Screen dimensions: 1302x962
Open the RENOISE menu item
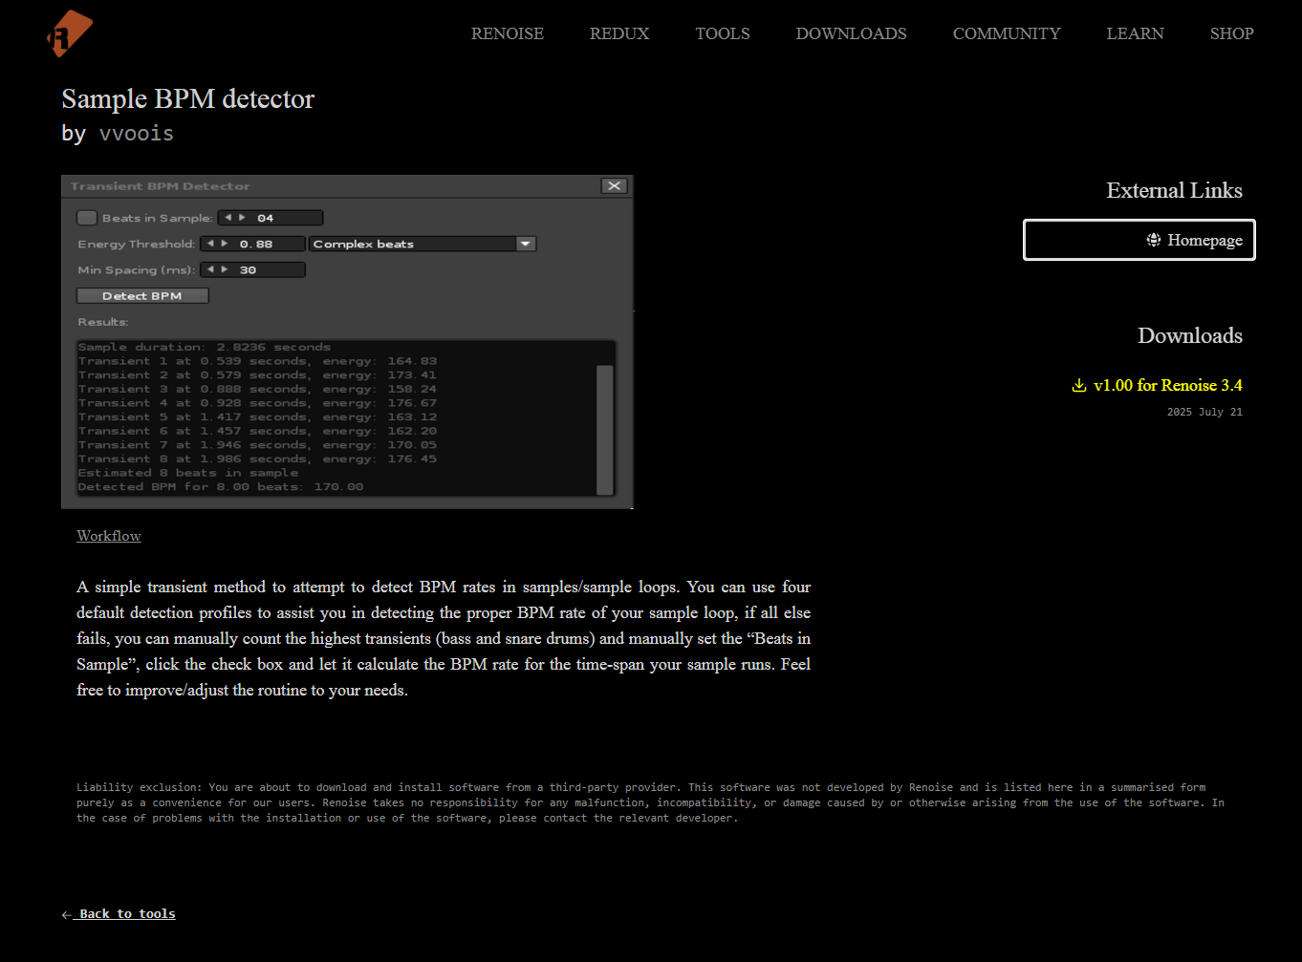(508, 33)
